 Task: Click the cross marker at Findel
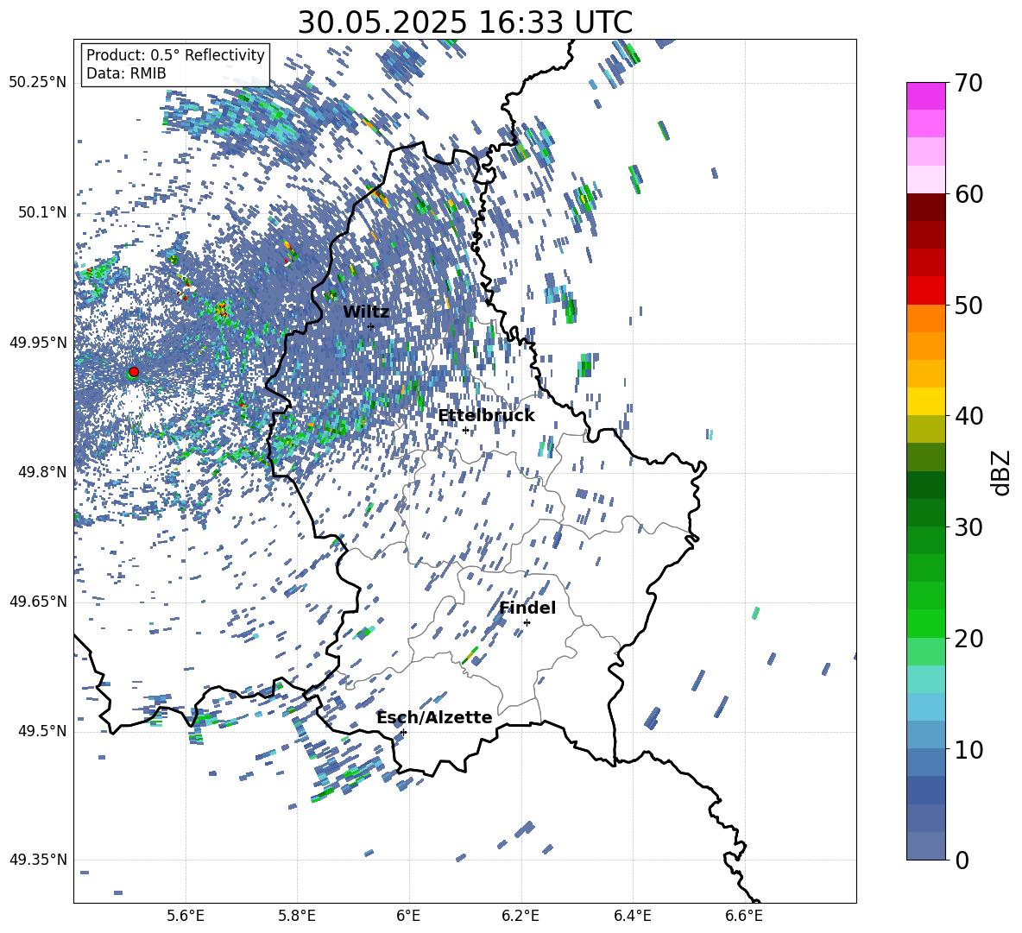coord(527,623)
